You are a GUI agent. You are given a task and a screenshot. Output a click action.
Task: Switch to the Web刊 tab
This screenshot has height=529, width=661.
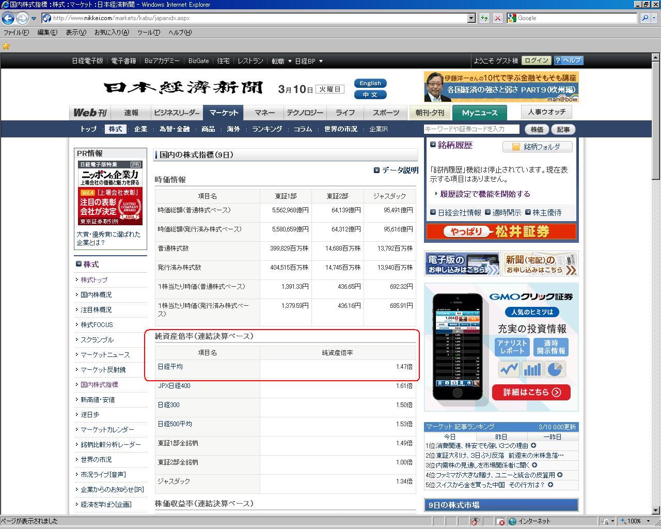point(90,113)
